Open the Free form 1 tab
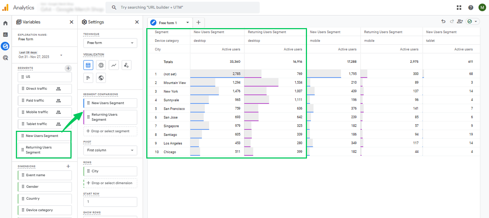Image resolution: width=489 pixels, height=218 pixels. point(168,23)
